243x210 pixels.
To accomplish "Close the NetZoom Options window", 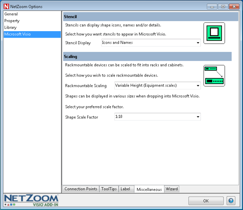I will (x=234, y=7).
